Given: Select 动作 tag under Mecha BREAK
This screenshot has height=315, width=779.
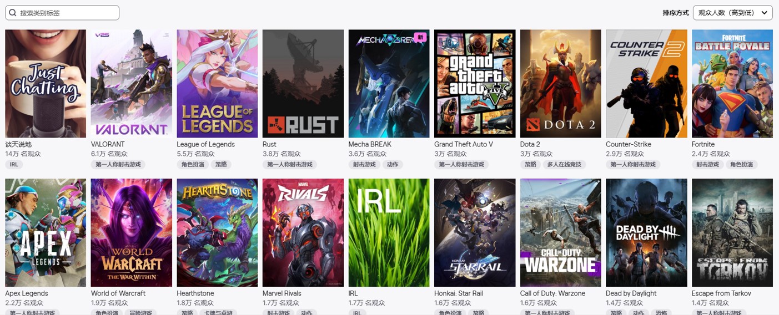Looking at the screenshot, I should (x=393, y=165).
